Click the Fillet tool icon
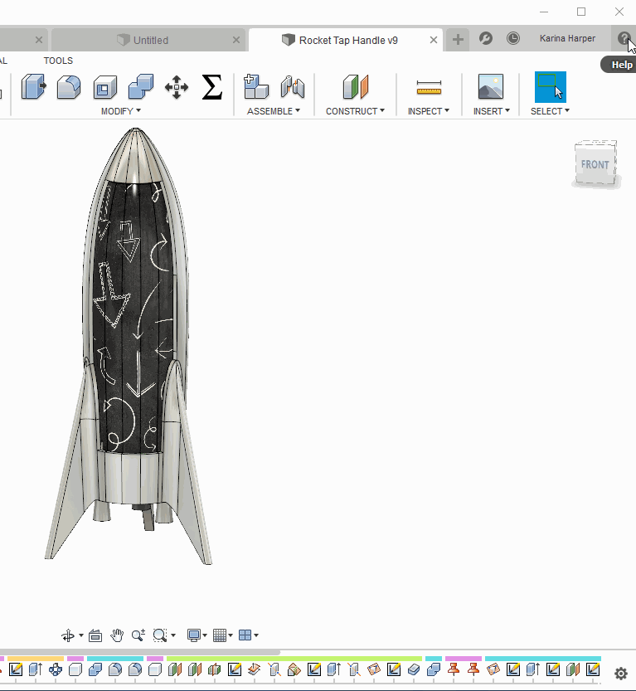Screen dimensions: 636x691 69,87
